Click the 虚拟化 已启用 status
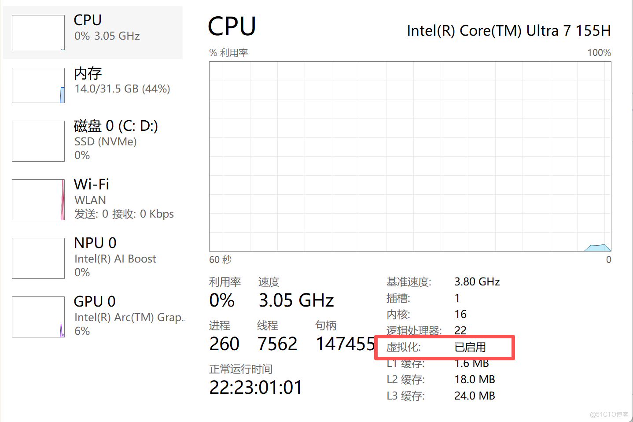 click(470, 347)
